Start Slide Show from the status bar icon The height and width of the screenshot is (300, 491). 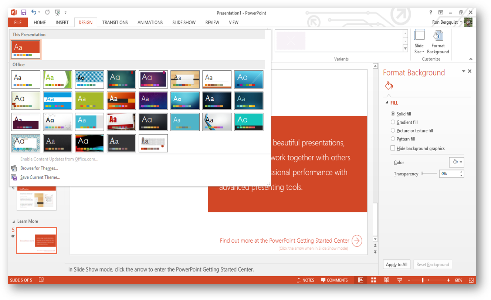pyautogui.click(x=399, y=280)
